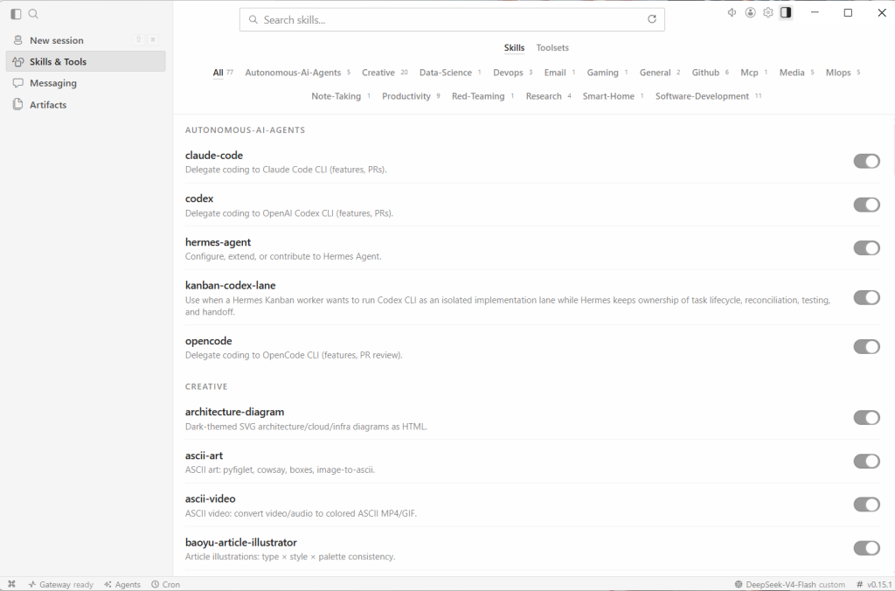Click the architecture-diagram skill name
Image resolution: width=895 pixels, height=591 pixels.
tap(234, 412)
